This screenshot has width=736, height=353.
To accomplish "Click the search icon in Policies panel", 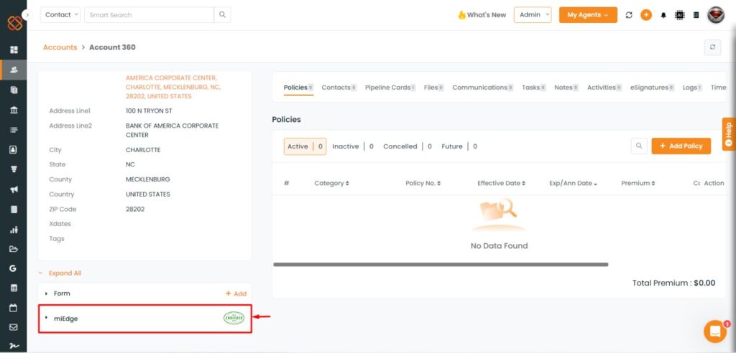I will 639,146.
